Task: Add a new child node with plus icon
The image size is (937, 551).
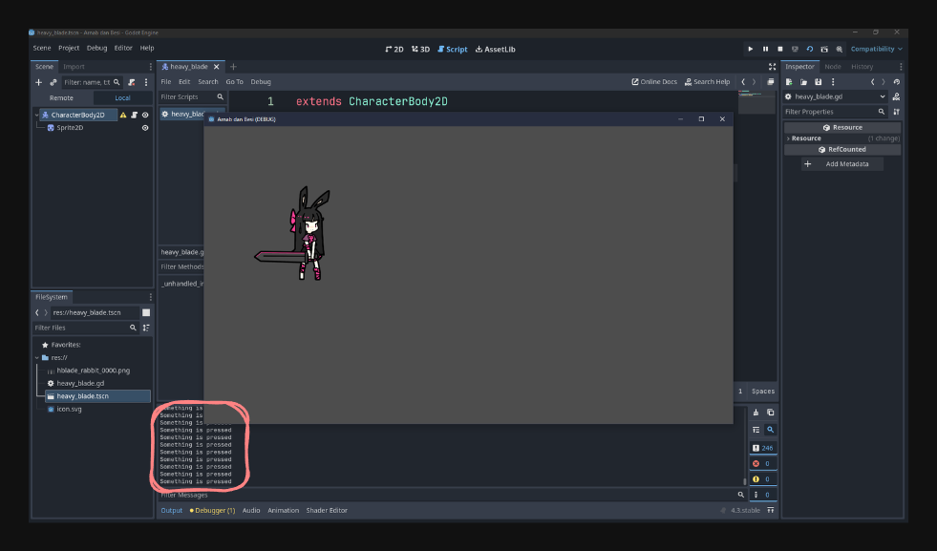Action: pyautogui.click(x=39, y=82)
